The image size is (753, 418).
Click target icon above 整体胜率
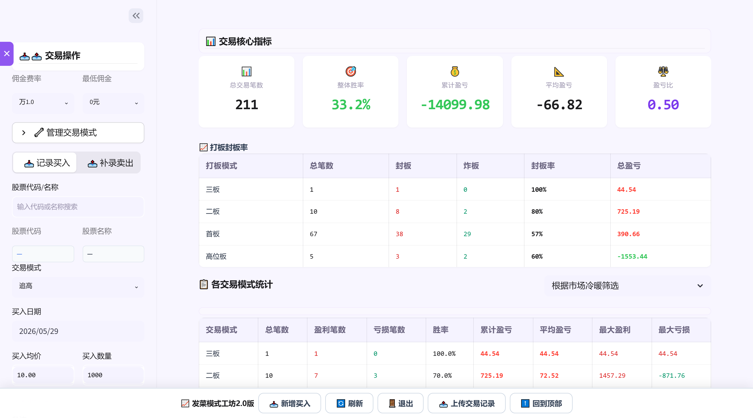350,71
